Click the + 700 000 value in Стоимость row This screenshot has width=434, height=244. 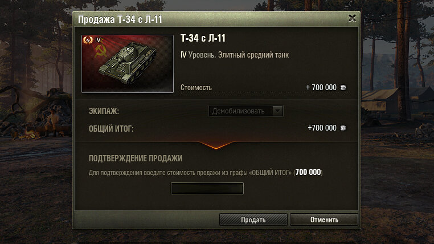point(321,88)
